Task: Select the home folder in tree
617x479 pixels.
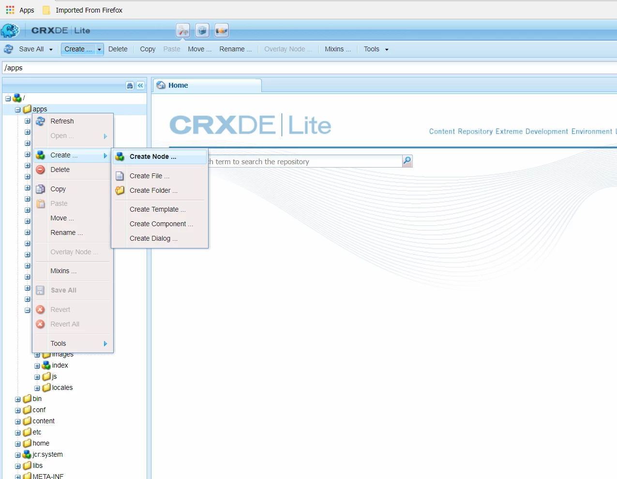Action: click(x=41, y=443)
